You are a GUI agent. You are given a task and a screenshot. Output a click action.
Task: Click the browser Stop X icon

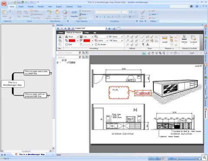point(65,29)
